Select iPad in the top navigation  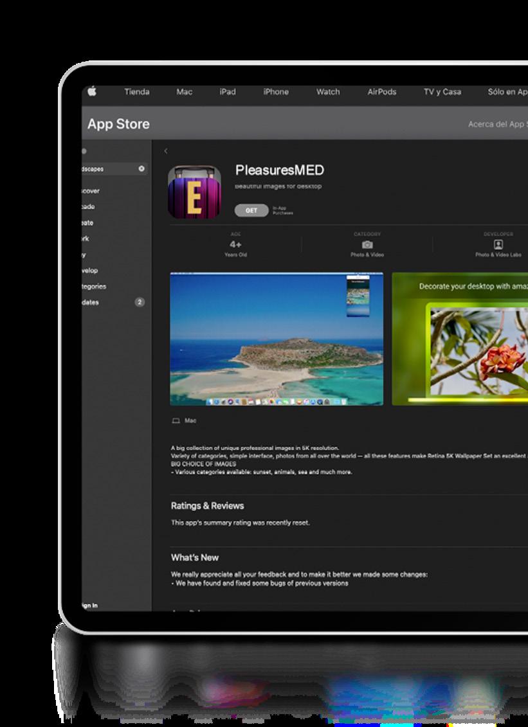click(x=228, y=92)
